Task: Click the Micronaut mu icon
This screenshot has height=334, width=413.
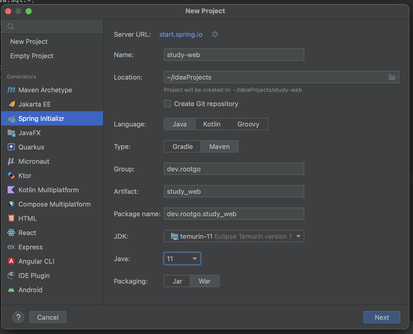Action: click(x=11, y=161)
